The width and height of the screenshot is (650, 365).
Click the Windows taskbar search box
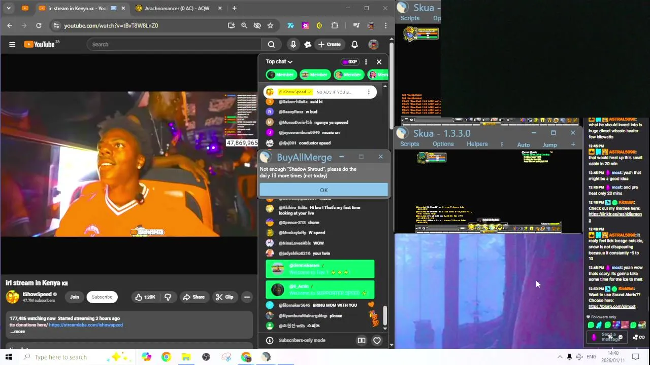tap(76, 357)
